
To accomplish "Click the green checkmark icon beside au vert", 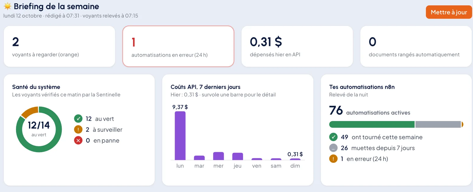I will 78,119.
